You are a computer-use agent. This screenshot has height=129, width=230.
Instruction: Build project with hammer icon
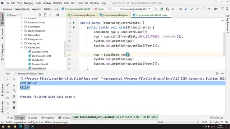pyautogui.click(x=110, y=9)
